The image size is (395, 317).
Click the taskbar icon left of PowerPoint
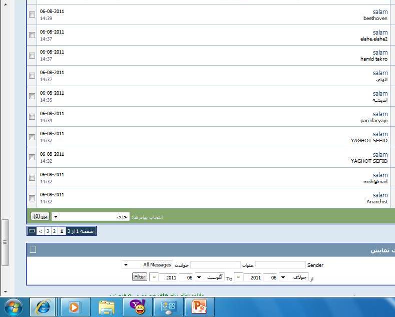click(x=168, y=306)
